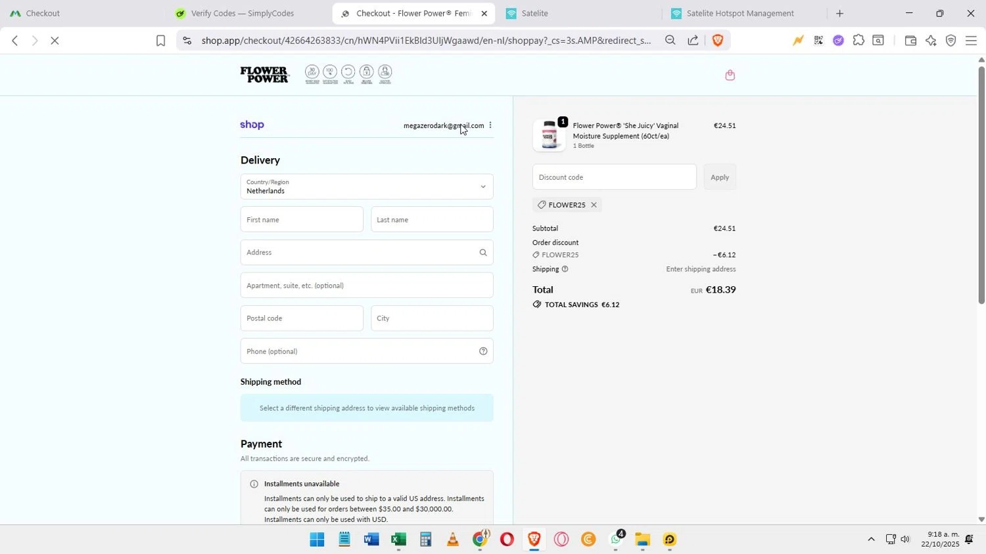Click the megazerodark email account text

pyautogui.click(x=444, y=125)
